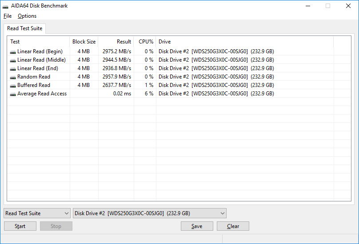The height and width of the screenshot is (244, 359).
Task: Sort by the Drive column header
Action: [244, 42]
